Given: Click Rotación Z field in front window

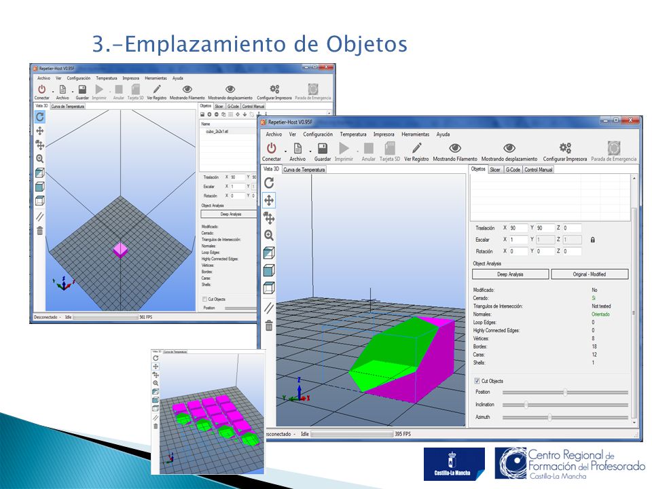Looking at the screenshot, I should [x=572, y=251].
